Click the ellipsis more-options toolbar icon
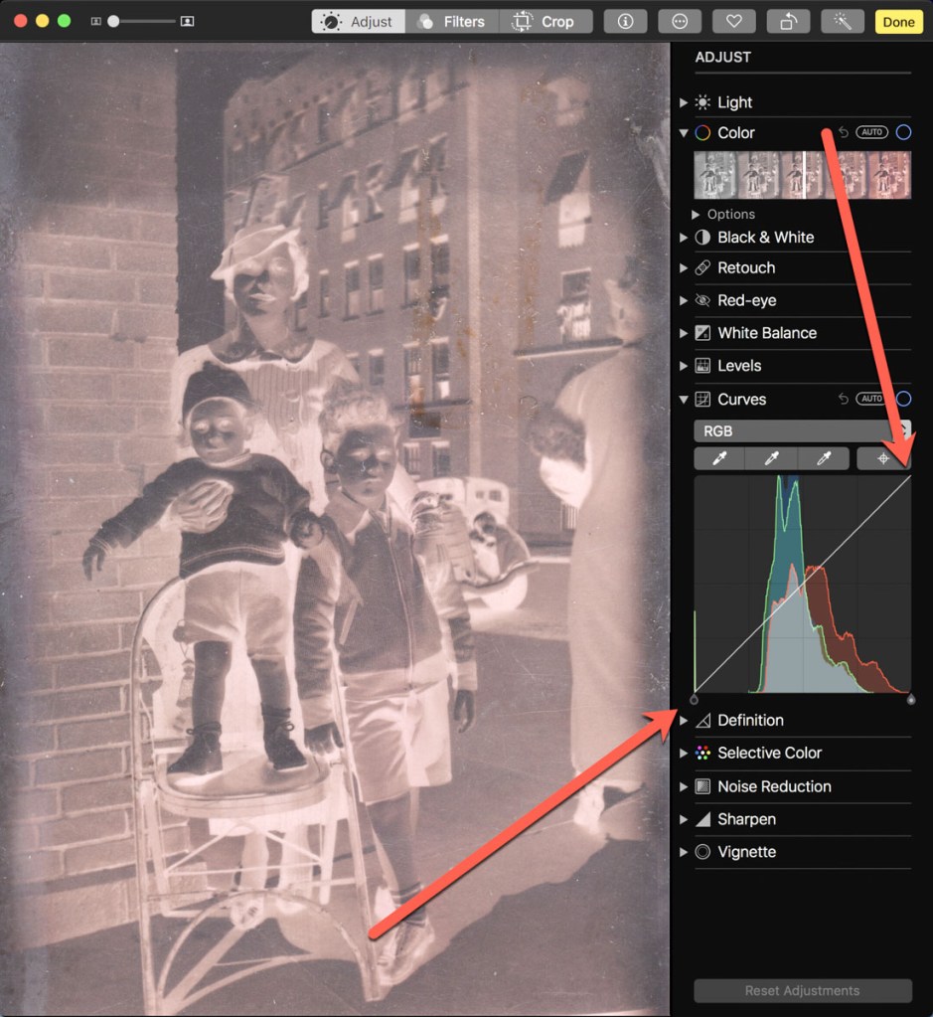 pyautogui.click(x=680, y=21)
